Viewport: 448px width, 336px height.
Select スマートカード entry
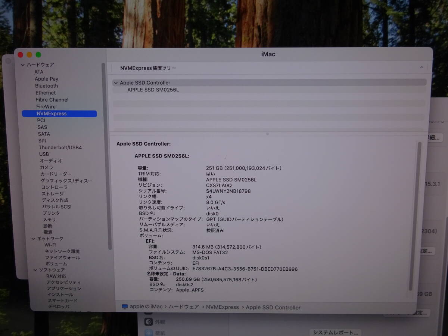[x=63, y=301]
